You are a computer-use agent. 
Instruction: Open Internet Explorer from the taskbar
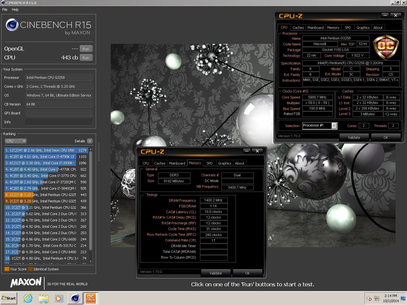28,298
